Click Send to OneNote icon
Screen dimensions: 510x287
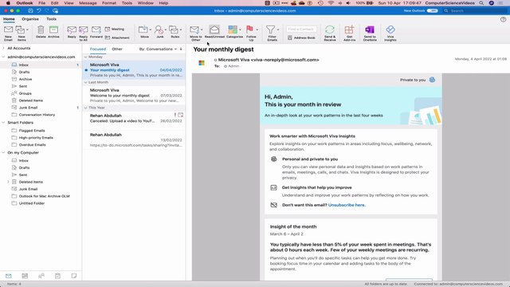370,33
